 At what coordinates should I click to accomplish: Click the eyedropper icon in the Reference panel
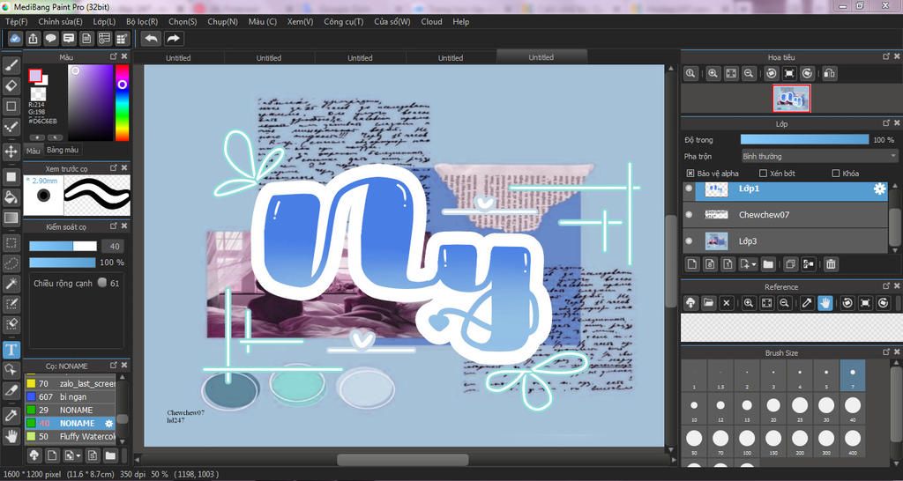808,303
